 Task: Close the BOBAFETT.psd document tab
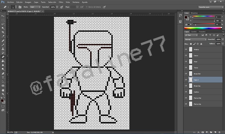pyautogui.click(x=43, y=11)
